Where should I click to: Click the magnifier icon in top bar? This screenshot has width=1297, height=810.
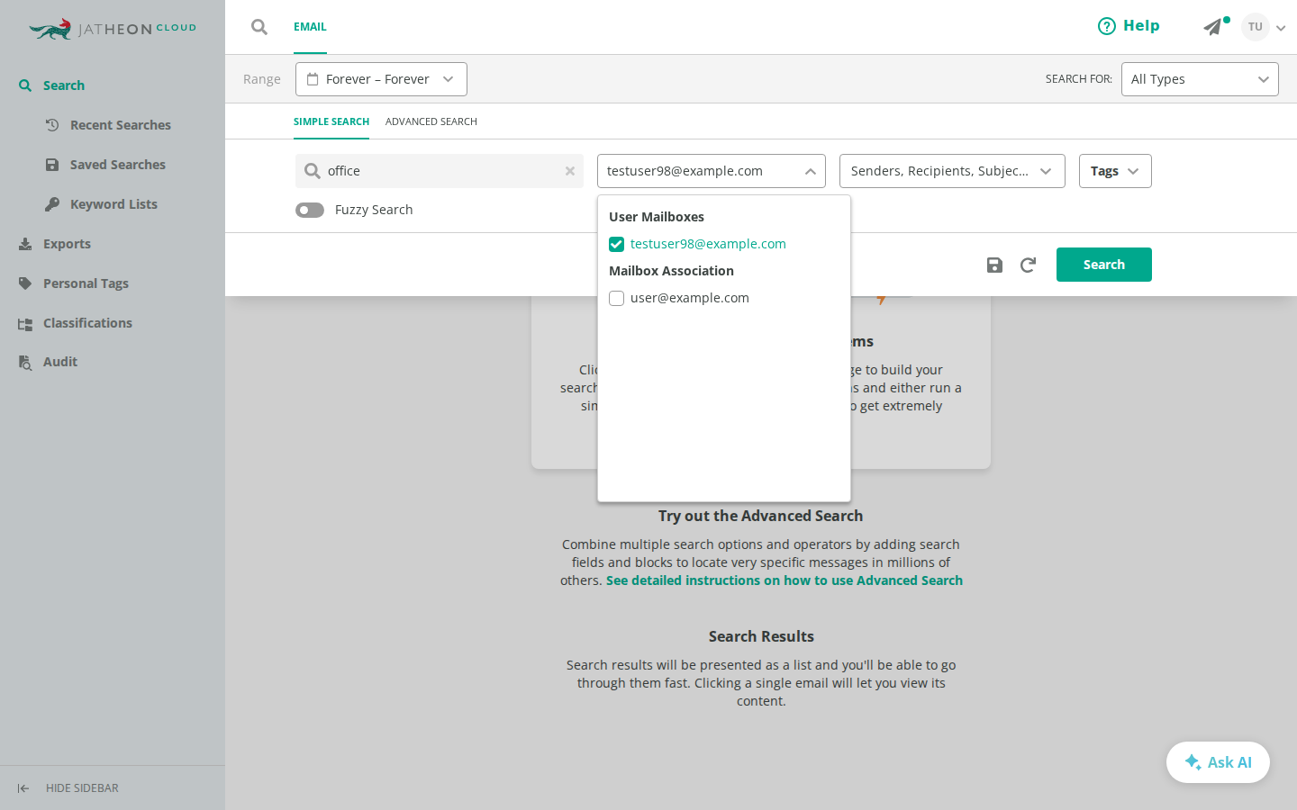tap(259, 27)
